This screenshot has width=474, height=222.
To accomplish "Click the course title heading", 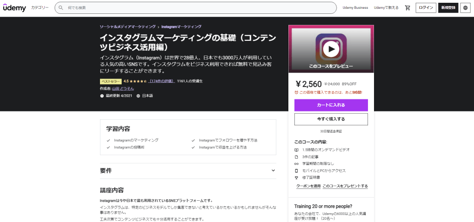I will click(188, 42).
